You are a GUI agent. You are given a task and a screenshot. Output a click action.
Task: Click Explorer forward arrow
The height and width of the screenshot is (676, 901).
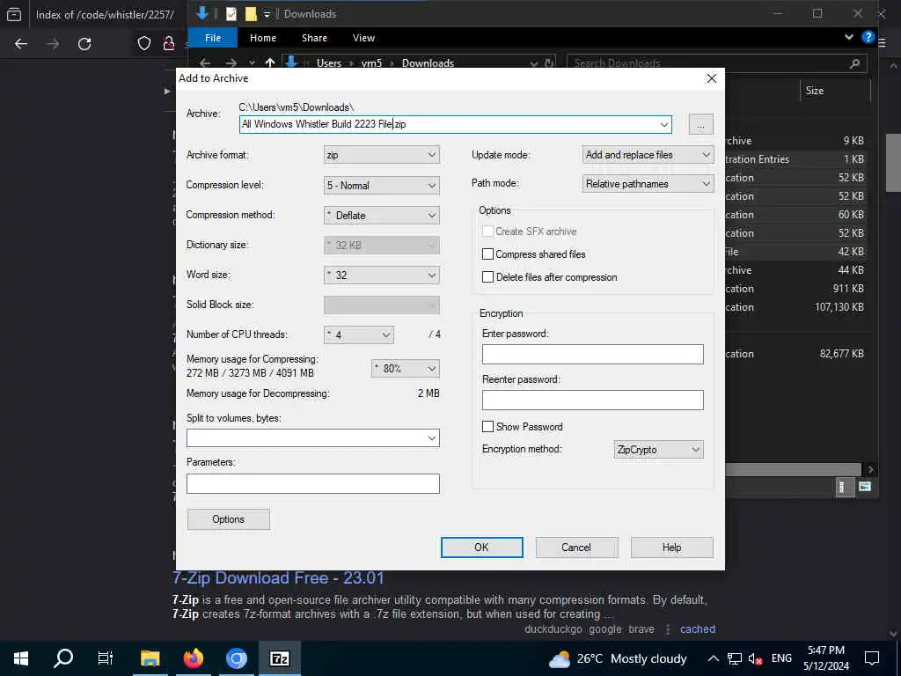click(231, 62)
